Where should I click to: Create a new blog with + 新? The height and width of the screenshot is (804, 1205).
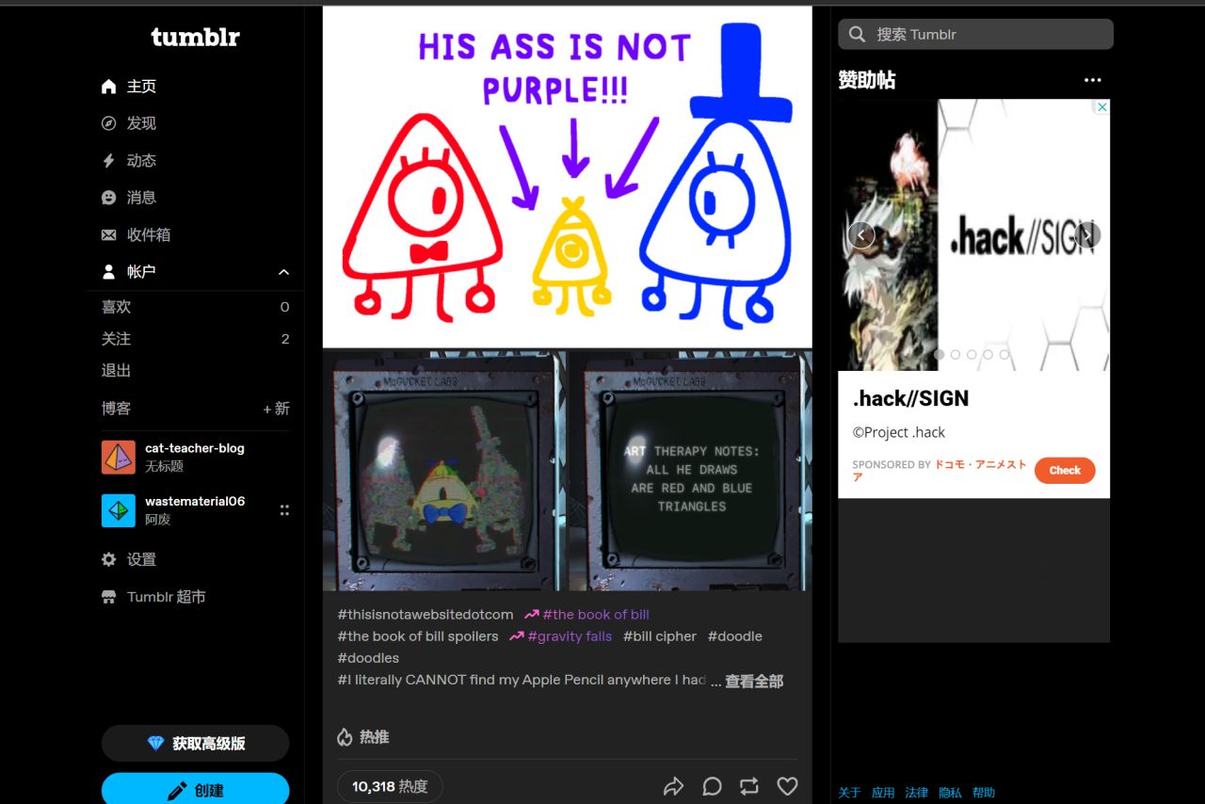coord(276,409)
